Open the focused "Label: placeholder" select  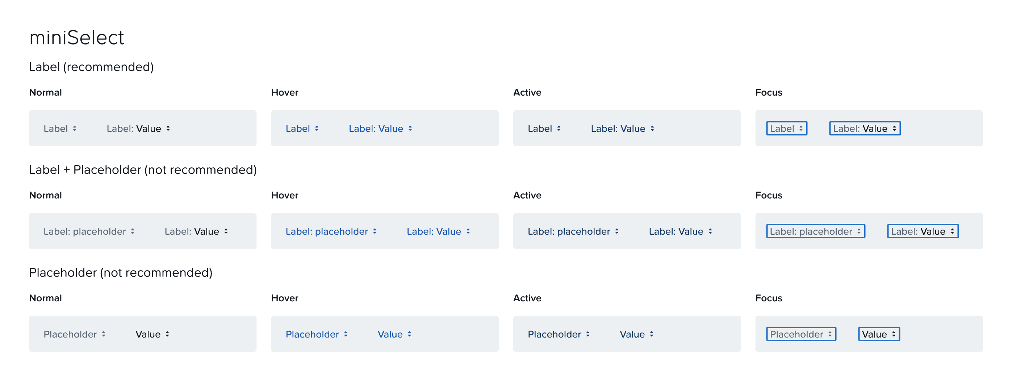(816, 231)
